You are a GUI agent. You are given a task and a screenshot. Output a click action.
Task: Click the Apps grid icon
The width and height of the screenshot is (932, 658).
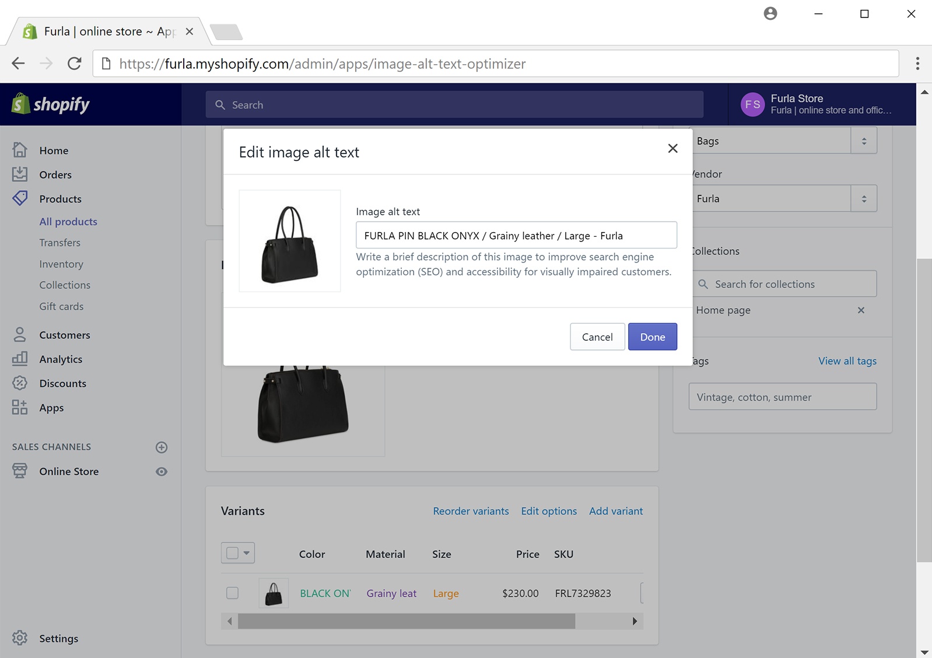click(20, 407)
